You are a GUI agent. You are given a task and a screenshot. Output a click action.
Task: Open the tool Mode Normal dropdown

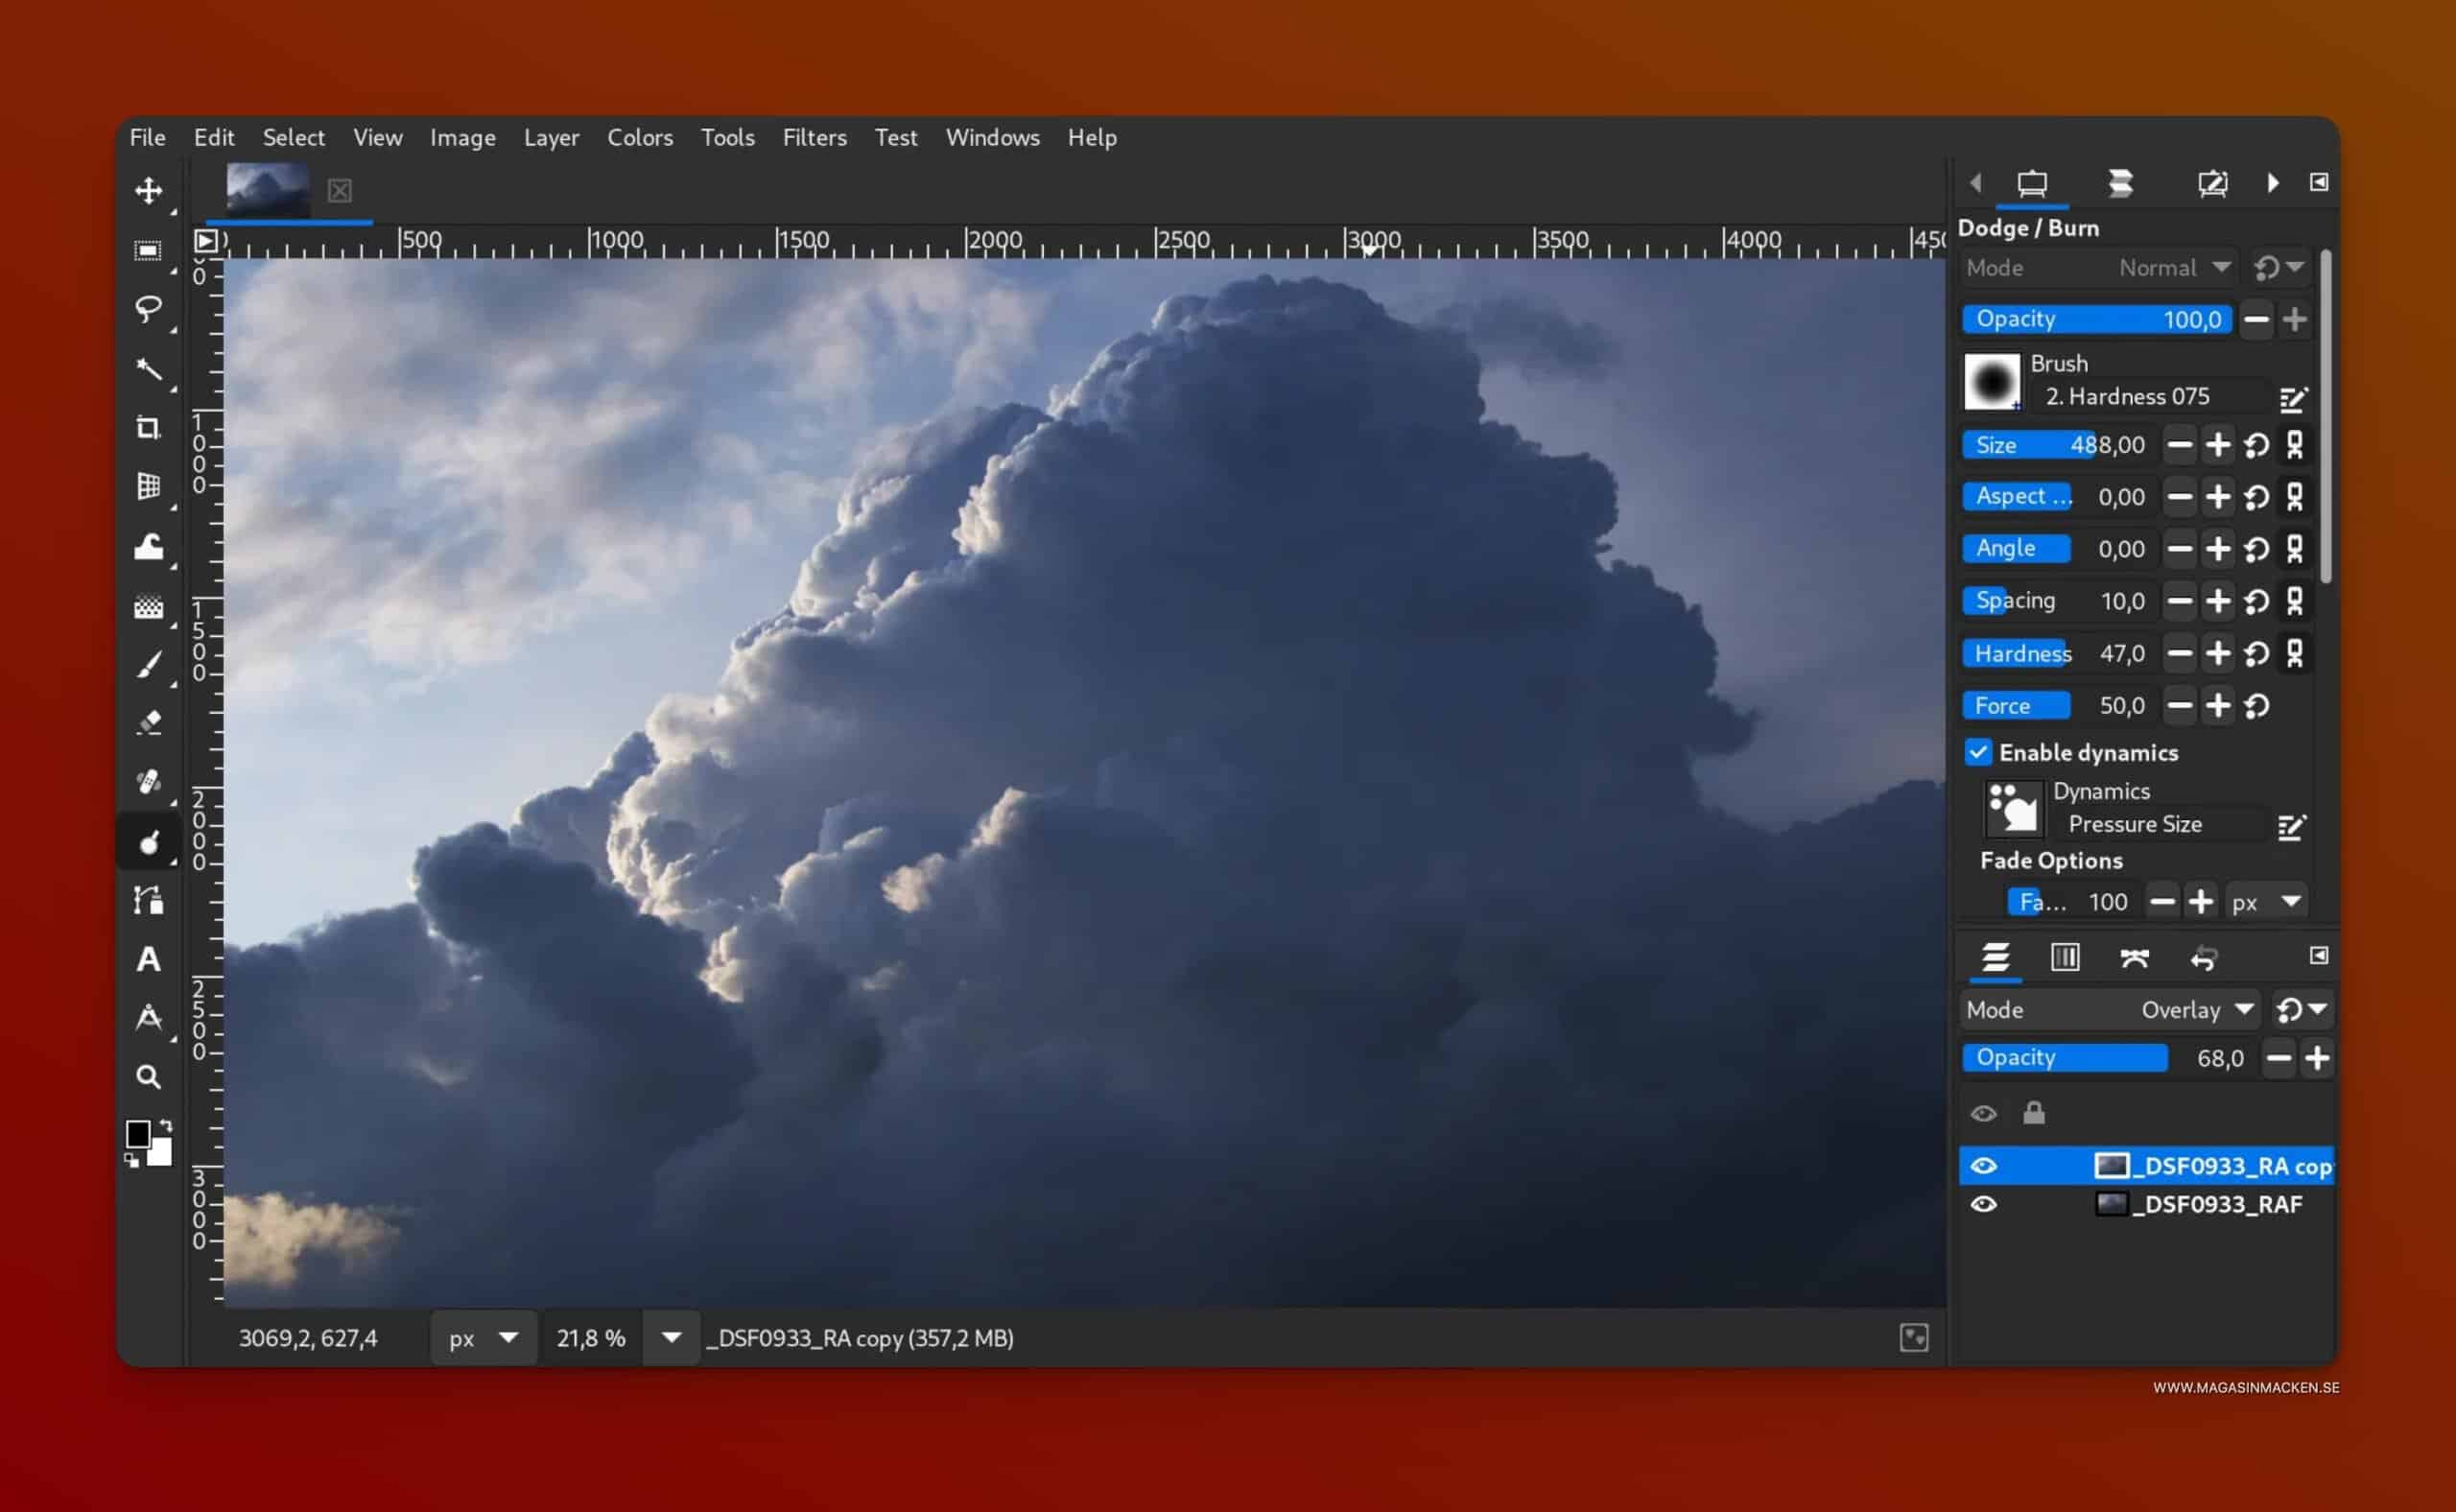tap(2098, 268)
